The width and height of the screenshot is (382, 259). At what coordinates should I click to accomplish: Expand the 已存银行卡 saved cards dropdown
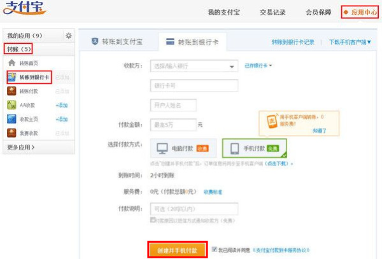[x=258, y=65]
